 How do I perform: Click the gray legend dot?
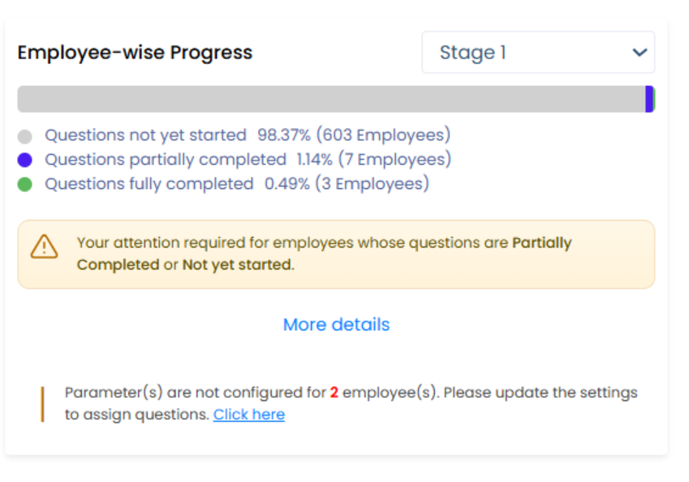tap(25, 136)
